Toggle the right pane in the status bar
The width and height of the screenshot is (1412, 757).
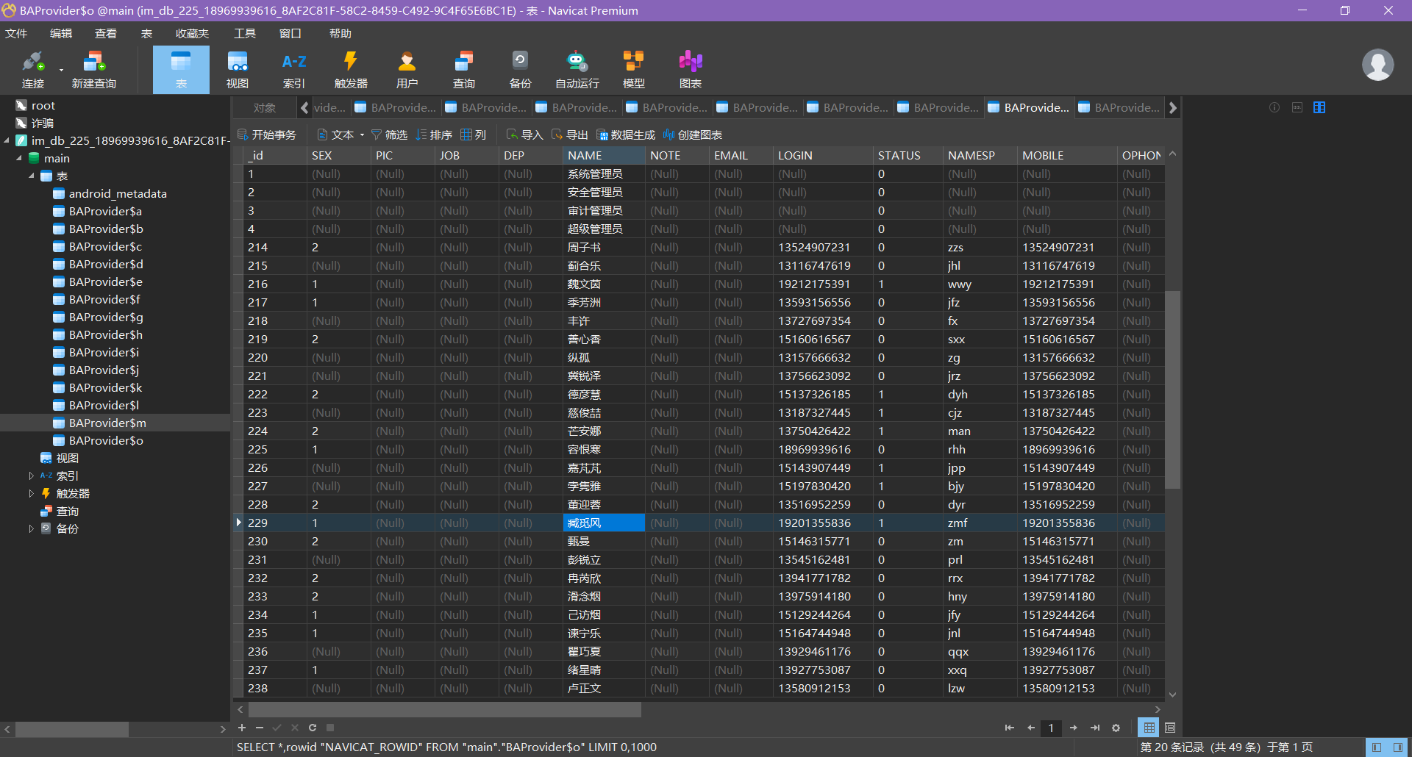click(1398, 747)
